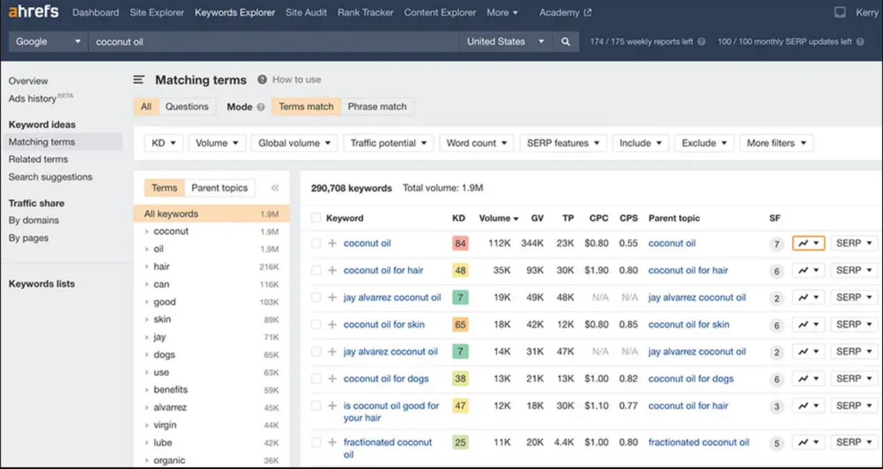Click the plus icon beside 'coconut oil for skin' keyword
This screenshot has width=883, height=469.
[x=332, y=325]
